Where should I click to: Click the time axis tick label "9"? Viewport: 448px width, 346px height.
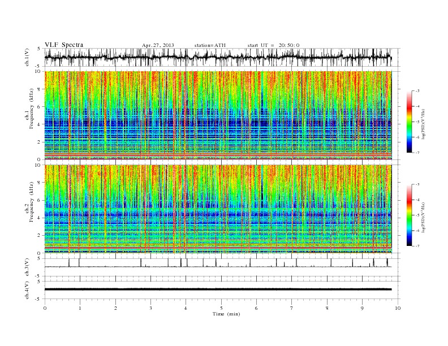(362, 308)
